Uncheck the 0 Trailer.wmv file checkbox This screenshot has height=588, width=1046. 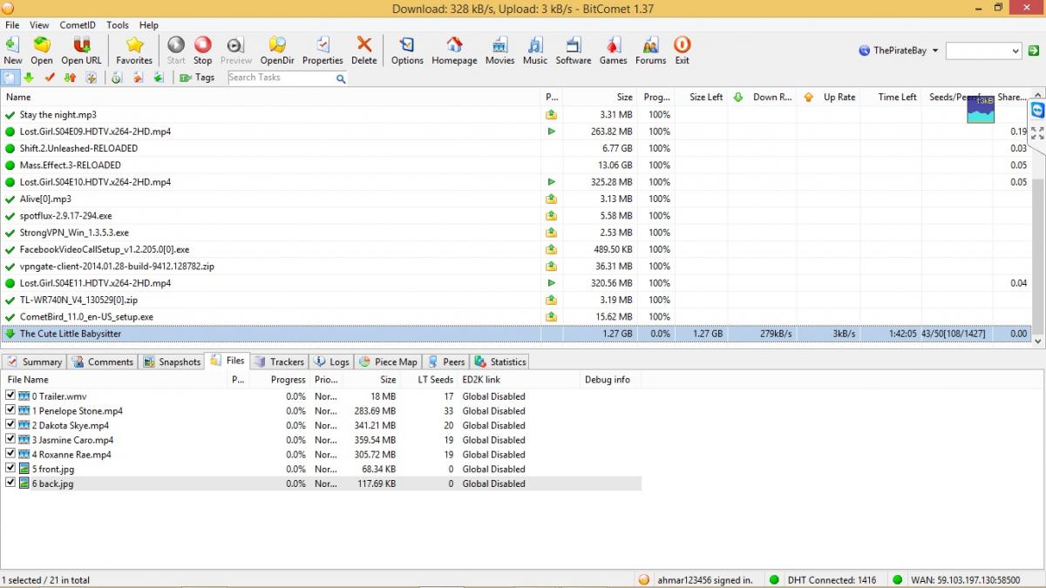click(10, 396)
